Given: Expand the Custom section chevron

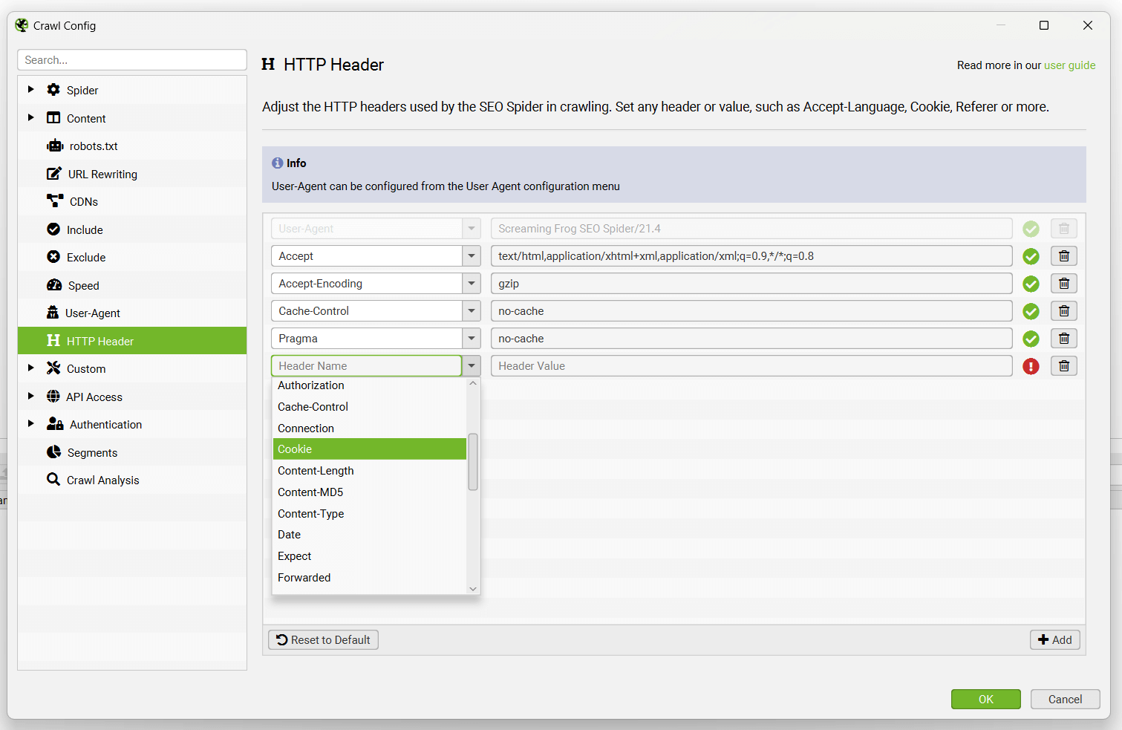Looking at the screenshot, I should point(30,368).
